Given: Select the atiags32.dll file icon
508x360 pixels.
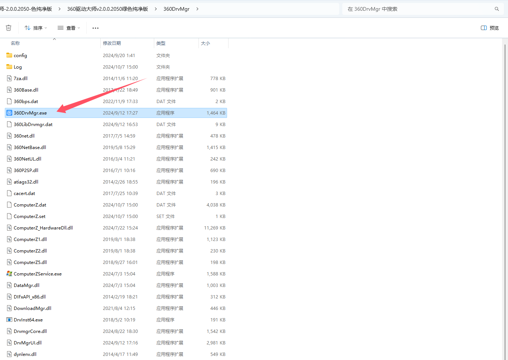Looking at the screenshot, I should [9, 182].
